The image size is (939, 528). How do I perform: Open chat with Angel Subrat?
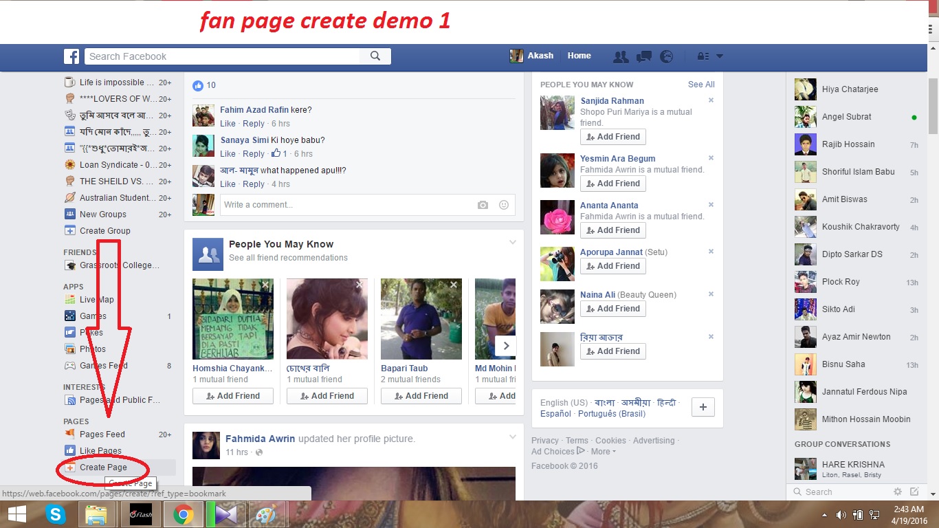(x=857, y=117)
